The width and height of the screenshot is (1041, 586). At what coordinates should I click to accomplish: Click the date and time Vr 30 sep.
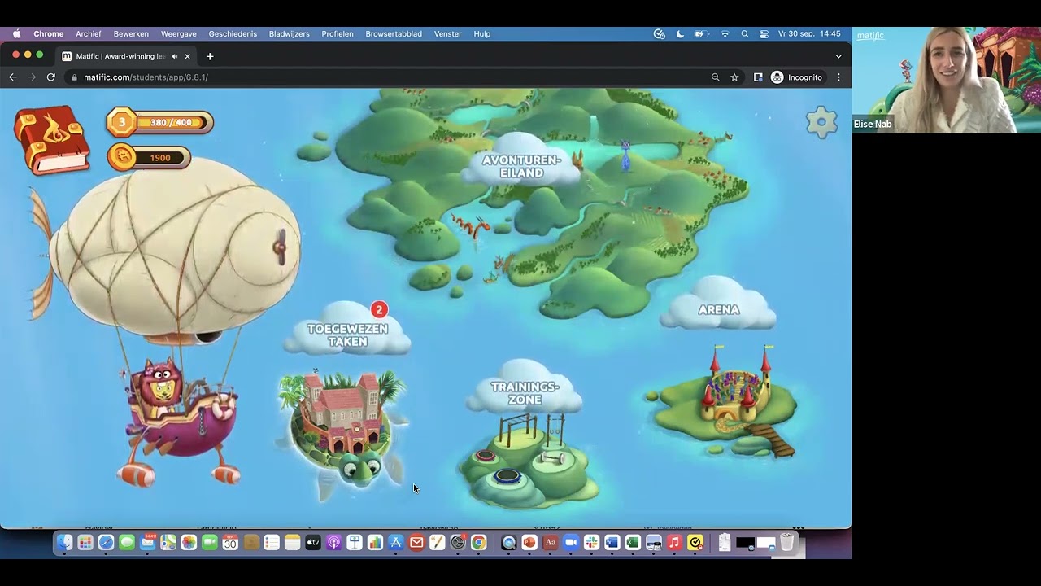pos(809,34)
